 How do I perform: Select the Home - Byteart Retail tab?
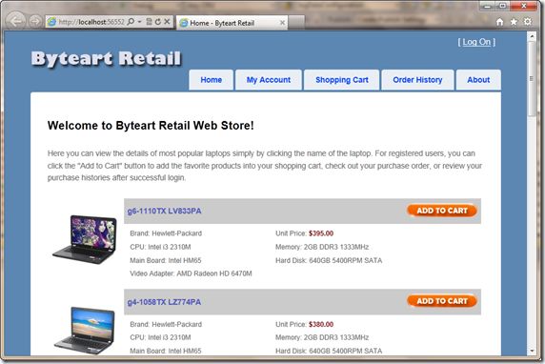point(232,23)
